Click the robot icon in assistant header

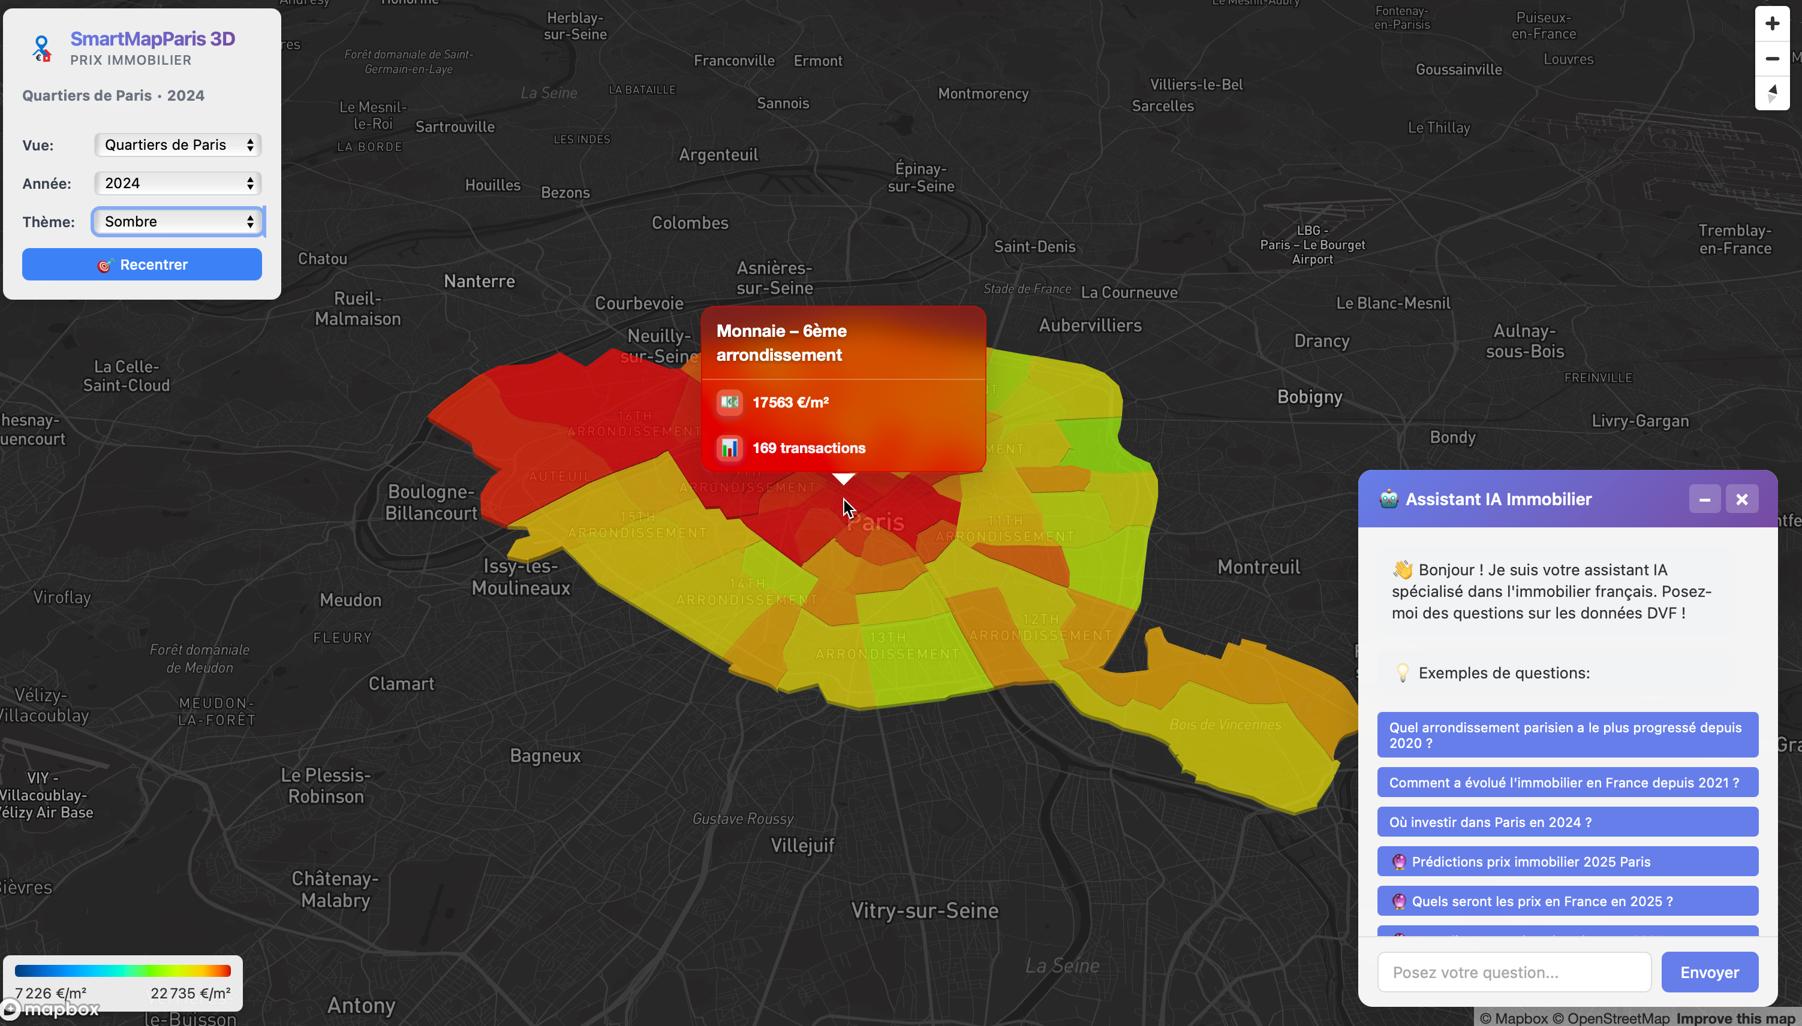coord(1388,499)
